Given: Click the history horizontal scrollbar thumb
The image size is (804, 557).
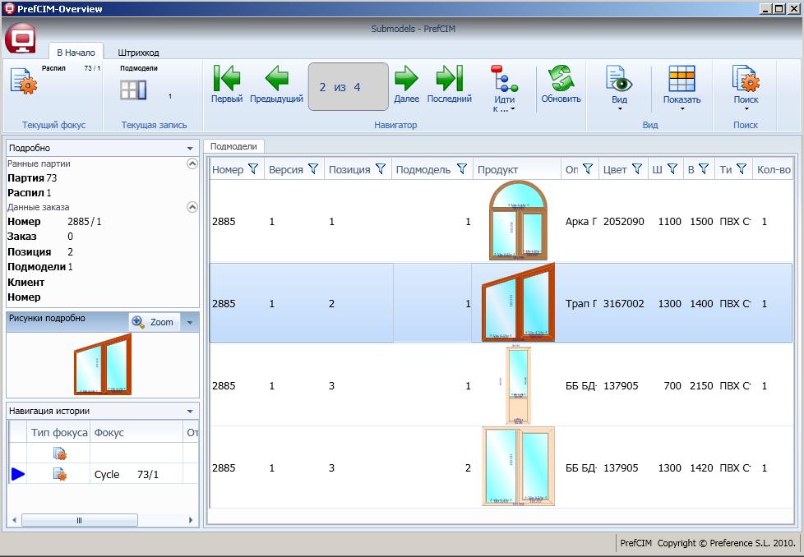Looking at the screenshot, I should point(80,520).
